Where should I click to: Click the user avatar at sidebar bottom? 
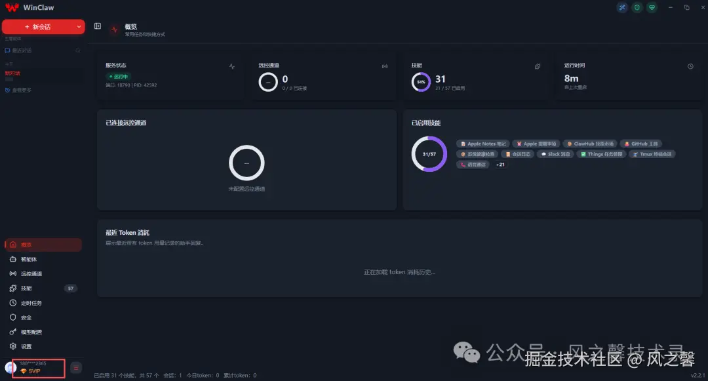pos(10,367)
